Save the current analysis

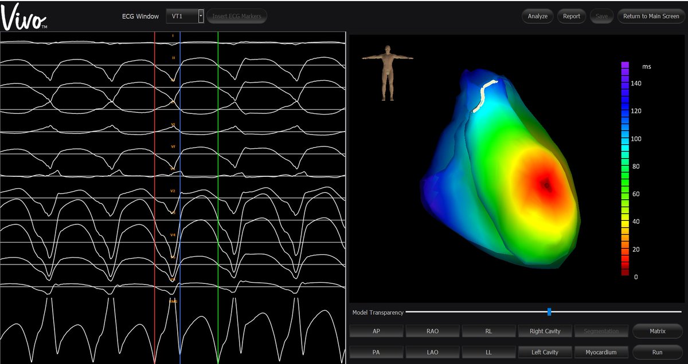[x=601, y=16]
